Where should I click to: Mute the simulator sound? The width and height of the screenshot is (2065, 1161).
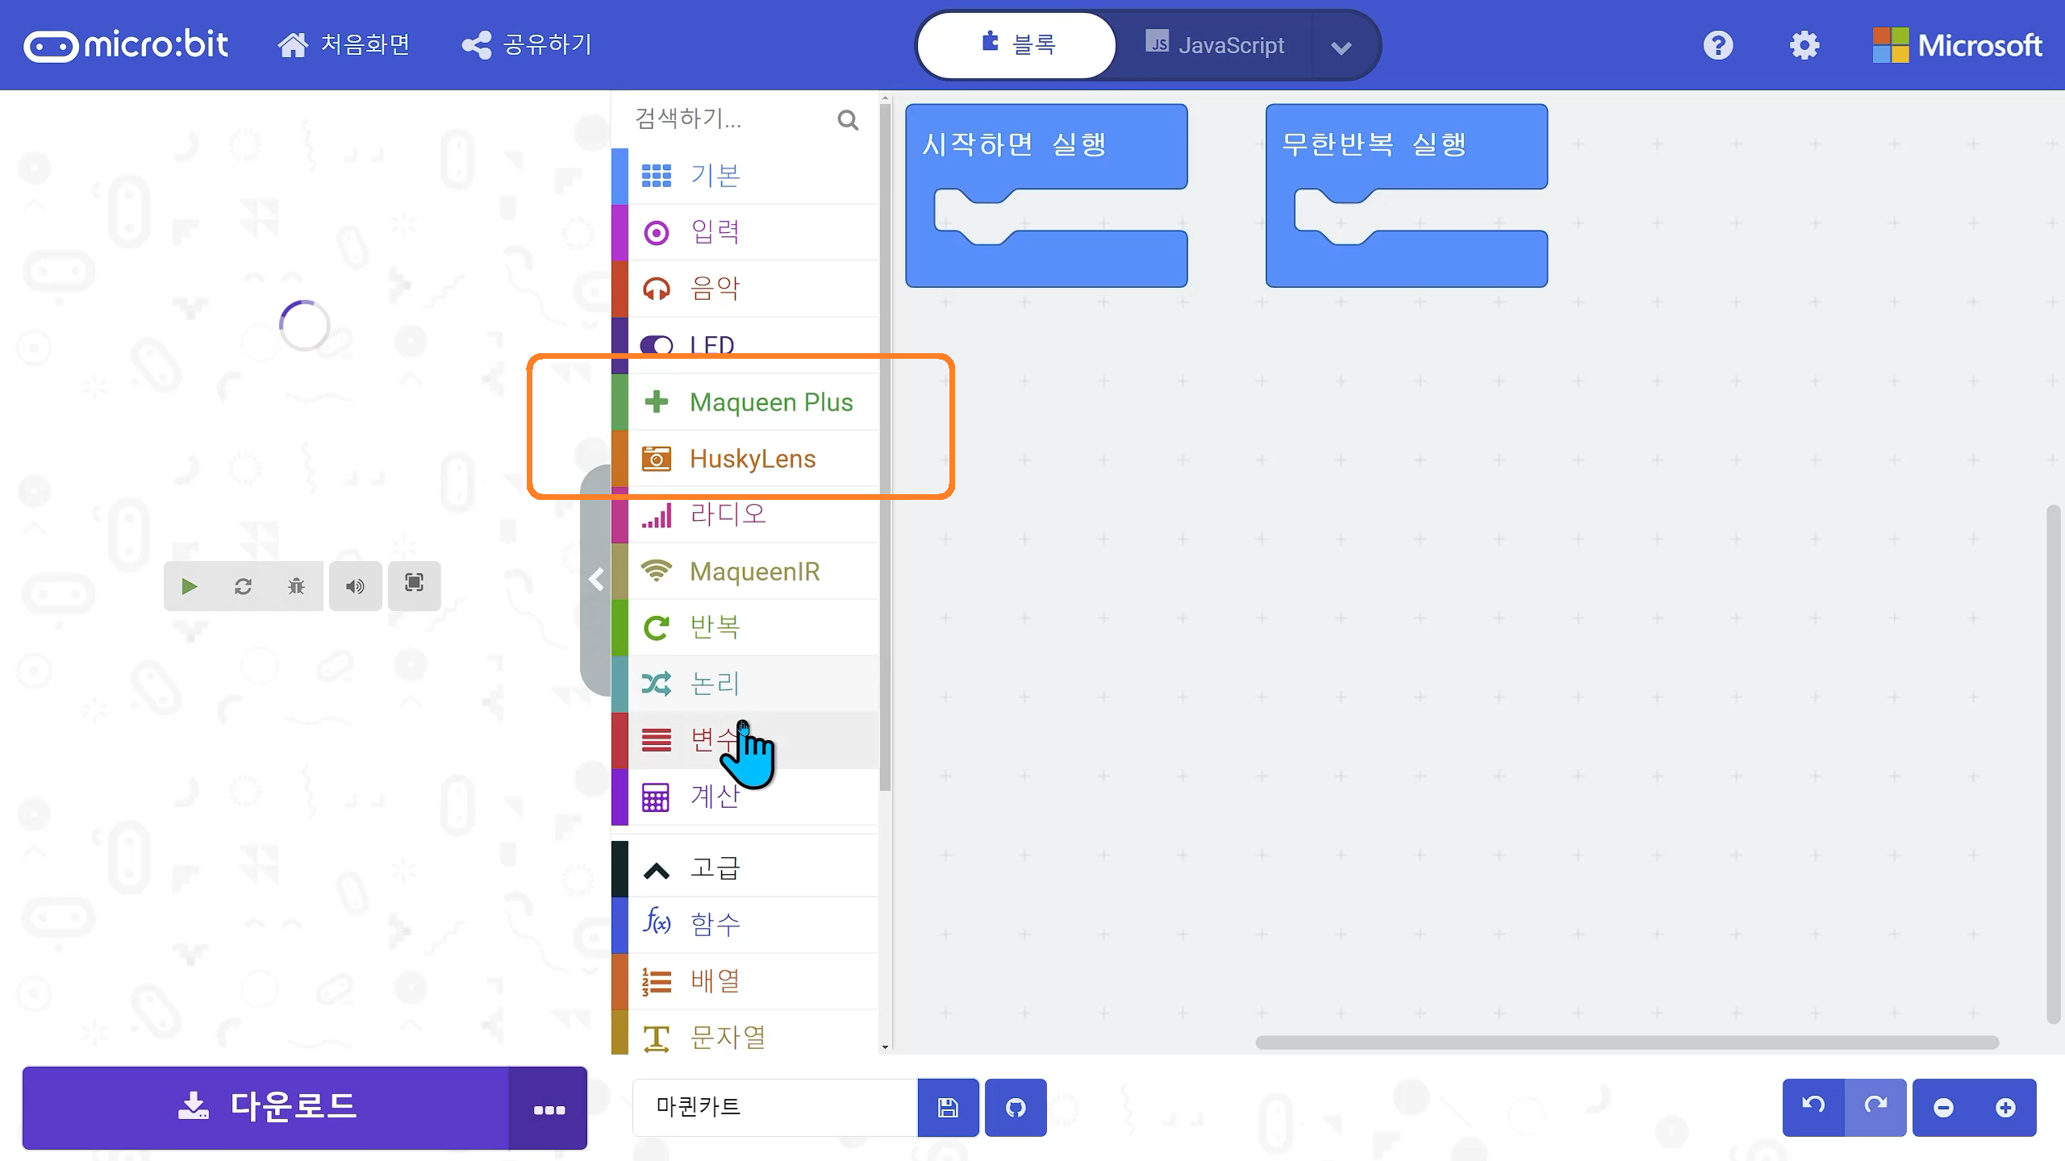click(x=355, y=586)
